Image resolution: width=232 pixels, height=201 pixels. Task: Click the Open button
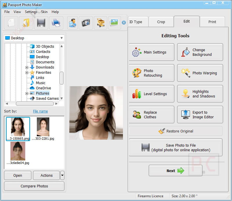click(x=18, y=175)
